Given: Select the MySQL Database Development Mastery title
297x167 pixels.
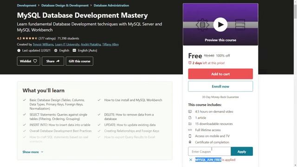Looking at the screenshot, I should point(82,15).
